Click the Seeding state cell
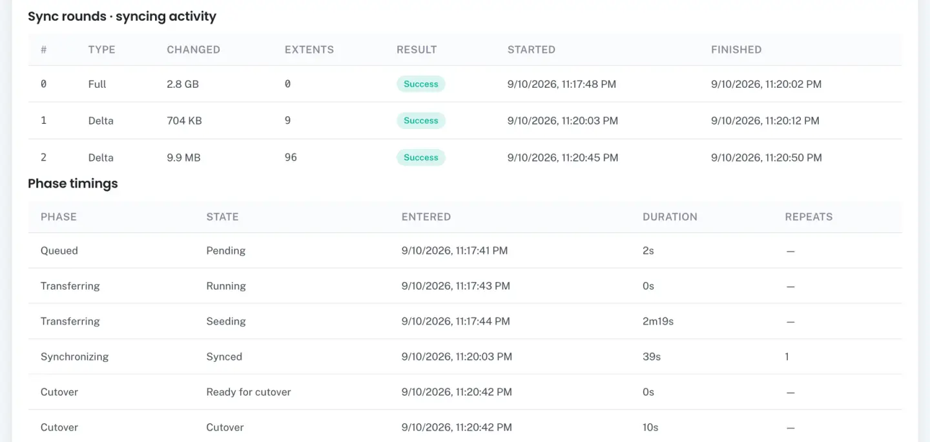This screenshot has width=930, height=442. pos(226,321)
